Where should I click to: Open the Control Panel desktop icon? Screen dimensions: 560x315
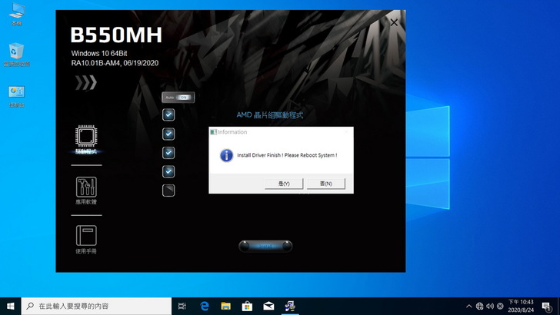pos(15,93)
